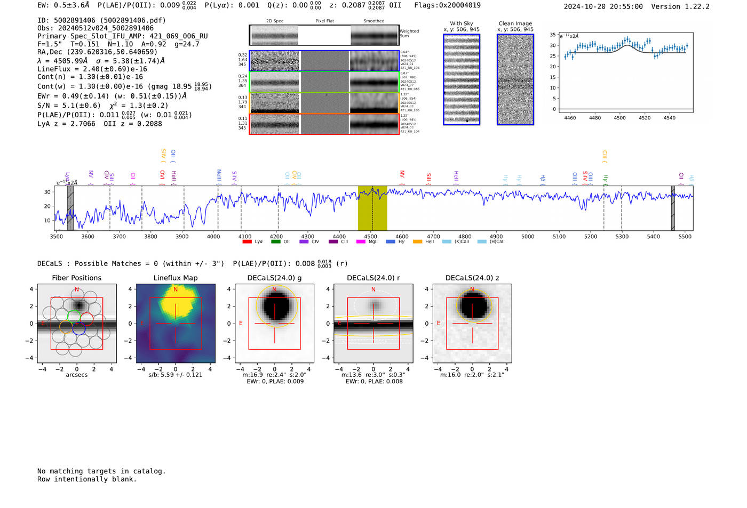Select the red-bordered fiber spectrum row

click(x=324, y=124)
